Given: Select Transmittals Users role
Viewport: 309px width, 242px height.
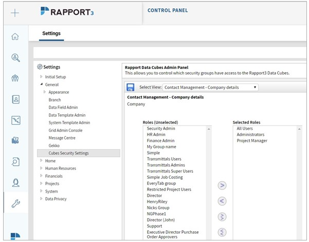Looking at the screenshot, I should coord(164,159).
